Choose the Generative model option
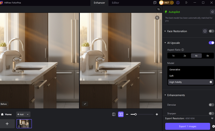The width and height of the screenshot is (215, 131). click(175, 70)
